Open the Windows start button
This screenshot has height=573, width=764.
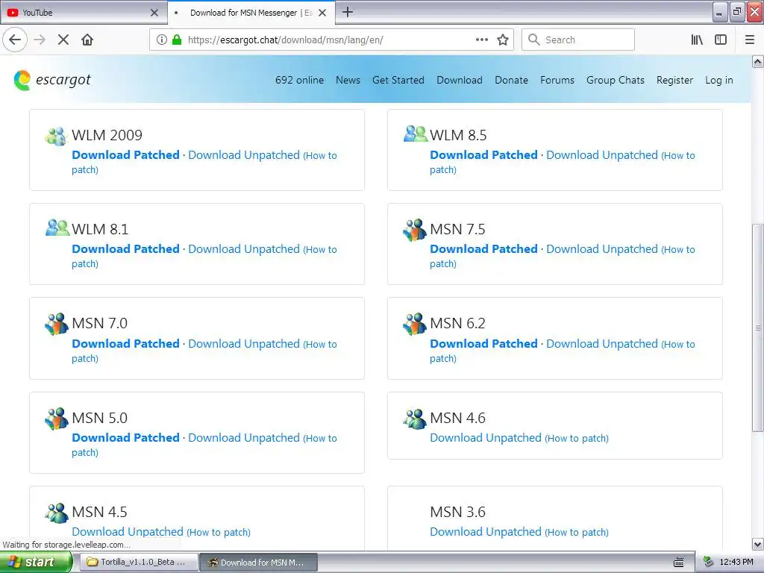coord(35,563)
